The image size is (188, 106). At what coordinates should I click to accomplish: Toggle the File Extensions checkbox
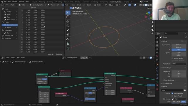172,93
